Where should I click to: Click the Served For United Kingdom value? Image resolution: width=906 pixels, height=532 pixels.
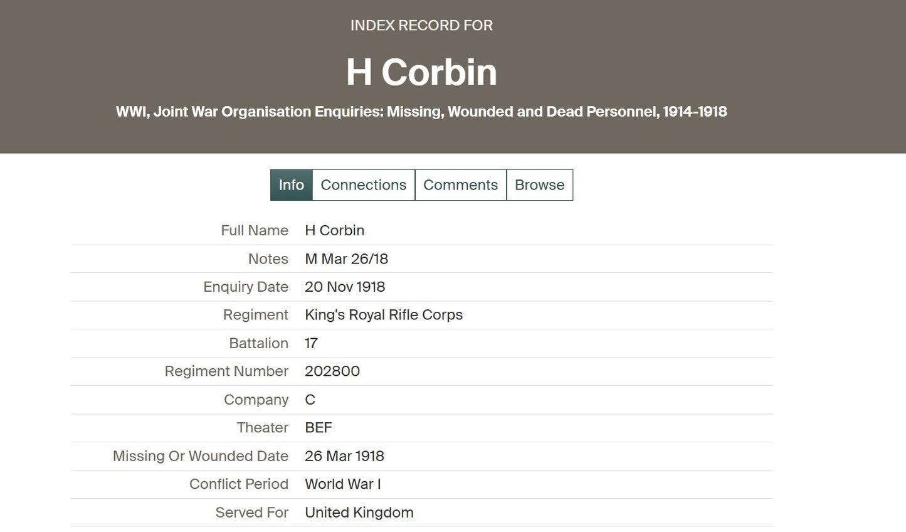click(359, 513)
